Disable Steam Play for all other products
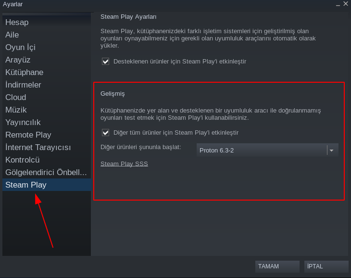The image size is (351, 278). 106,133
